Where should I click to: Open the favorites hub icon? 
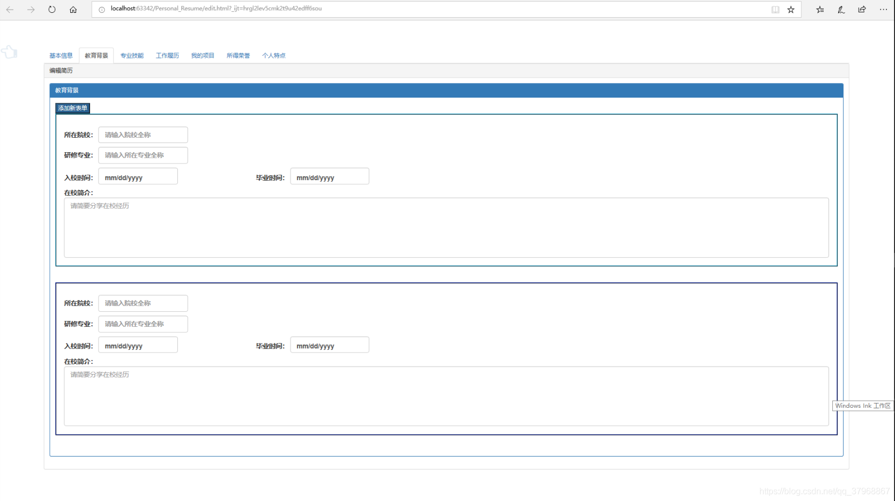[x=820, y=10]
